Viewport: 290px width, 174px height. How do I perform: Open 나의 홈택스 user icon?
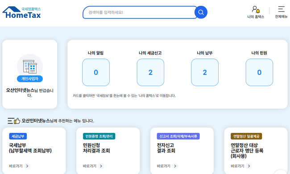coord(256,9)
